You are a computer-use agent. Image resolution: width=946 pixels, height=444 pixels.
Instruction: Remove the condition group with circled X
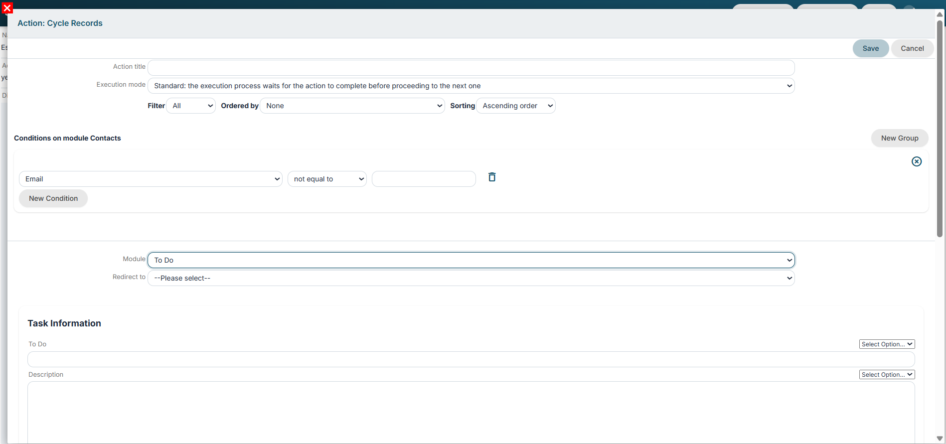pyautogui.click(x=917, y=161)
